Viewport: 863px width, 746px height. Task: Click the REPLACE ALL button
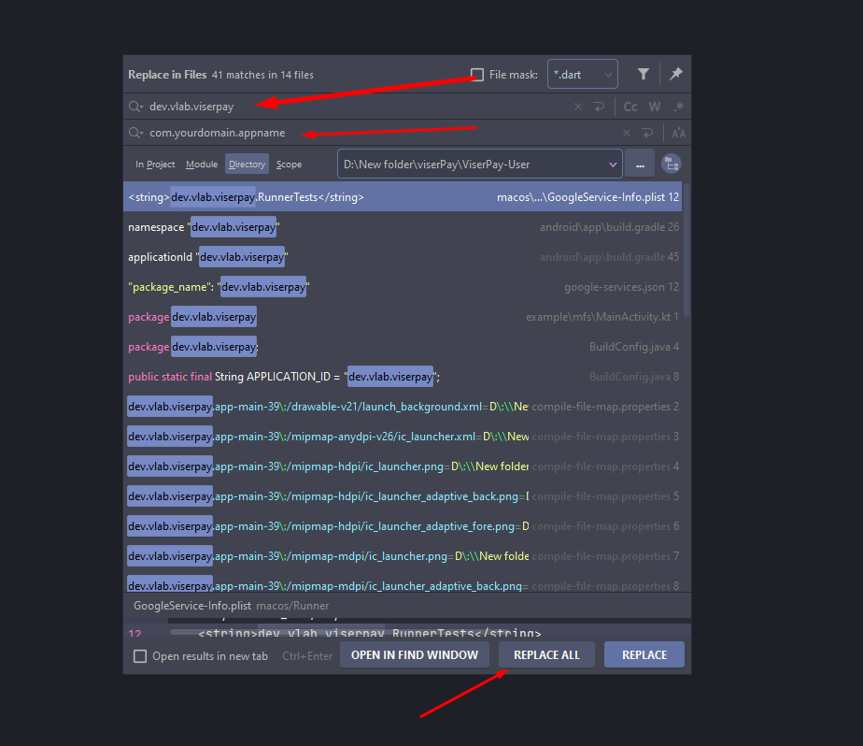coord(546,655)
